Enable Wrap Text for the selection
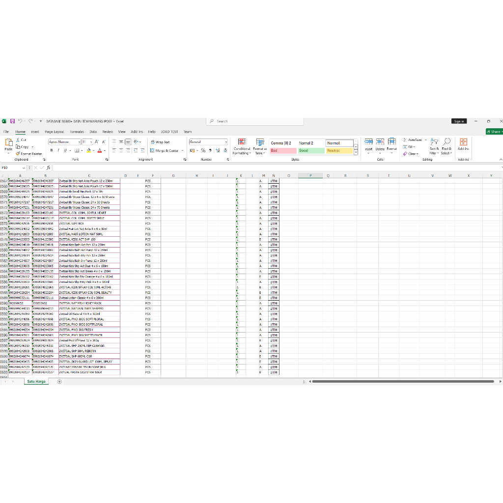 [x=160, y=142]
